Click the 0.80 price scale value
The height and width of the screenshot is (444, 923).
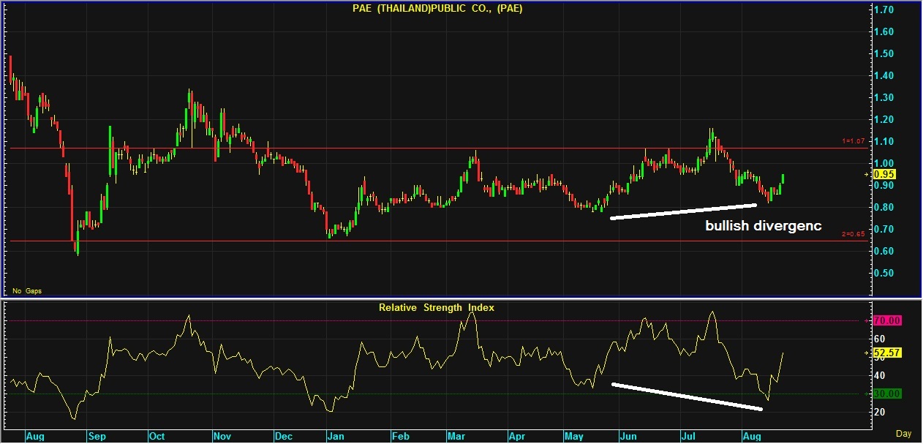pos(885,207)
